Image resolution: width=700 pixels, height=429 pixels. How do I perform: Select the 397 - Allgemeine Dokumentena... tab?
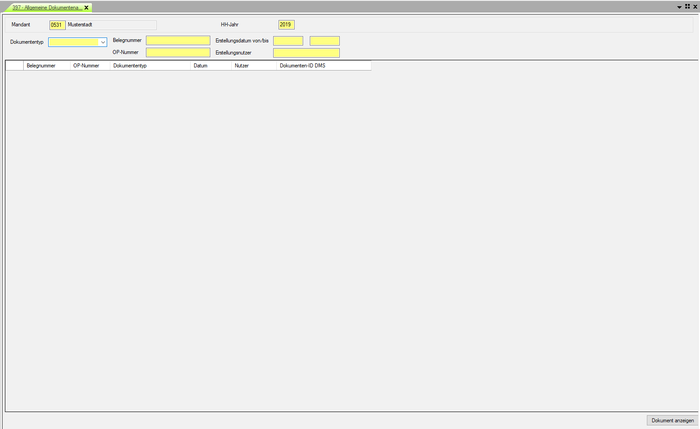47,8
